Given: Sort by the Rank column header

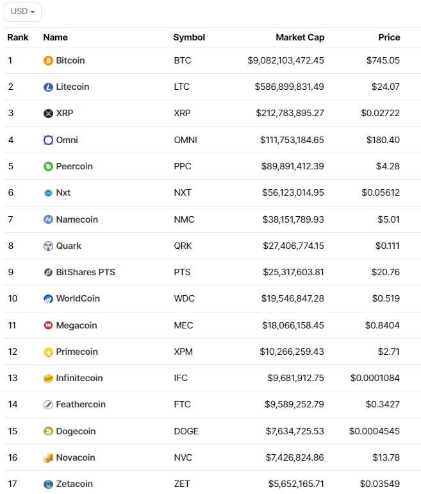Looking at the screenshot, I should coord(18,37).
